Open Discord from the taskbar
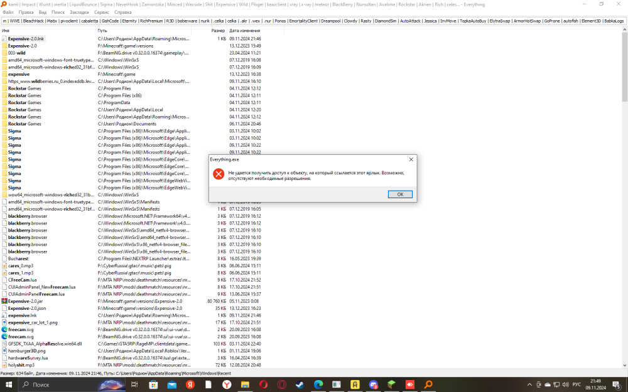The height and width of the screenshot is (392, 628). (x=373, y=384)
